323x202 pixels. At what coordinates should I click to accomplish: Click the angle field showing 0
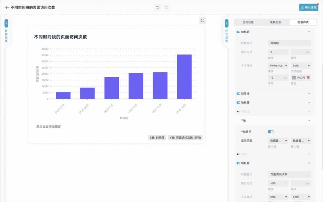(278, 52)
